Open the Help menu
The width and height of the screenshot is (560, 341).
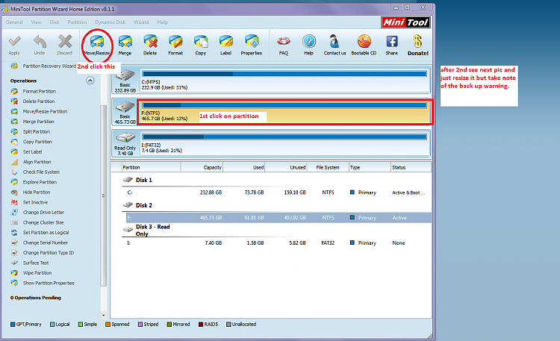pos(163,22)
